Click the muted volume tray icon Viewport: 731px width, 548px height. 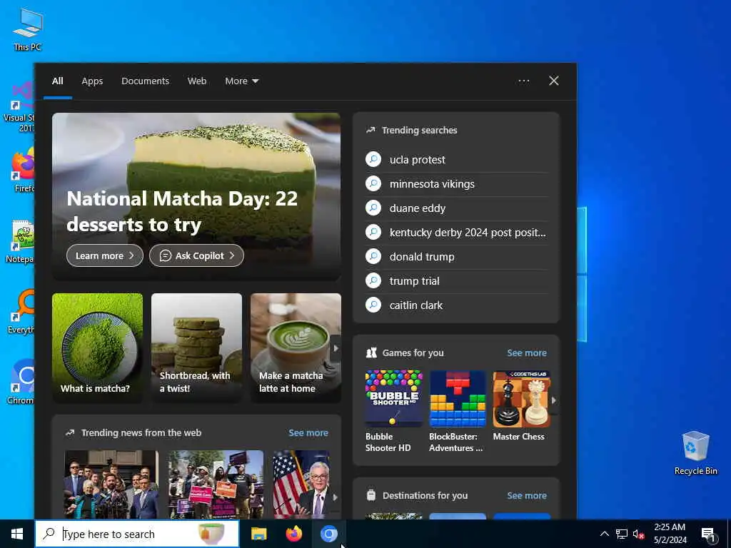(638, 534)
